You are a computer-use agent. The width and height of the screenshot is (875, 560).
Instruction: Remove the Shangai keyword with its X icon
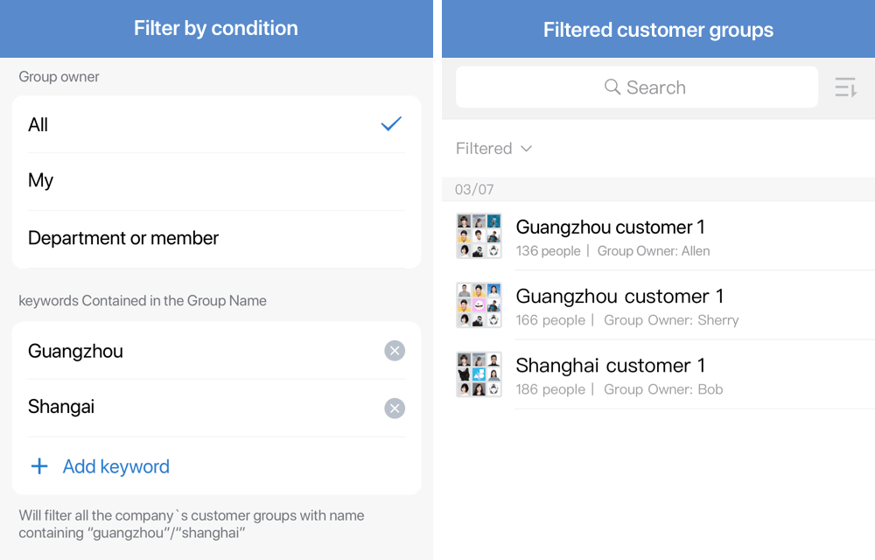(395, 409)
